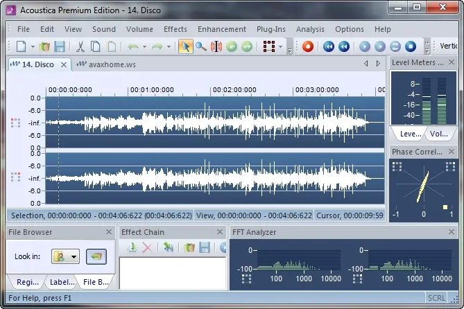Switch to the avaxhome.ws tab

(106, 64)
